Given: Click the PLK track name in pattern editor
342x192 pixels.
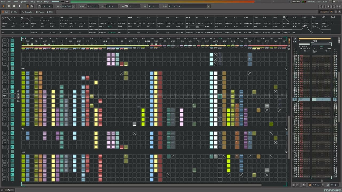Looking at the screenshot, I should point(322,46).
